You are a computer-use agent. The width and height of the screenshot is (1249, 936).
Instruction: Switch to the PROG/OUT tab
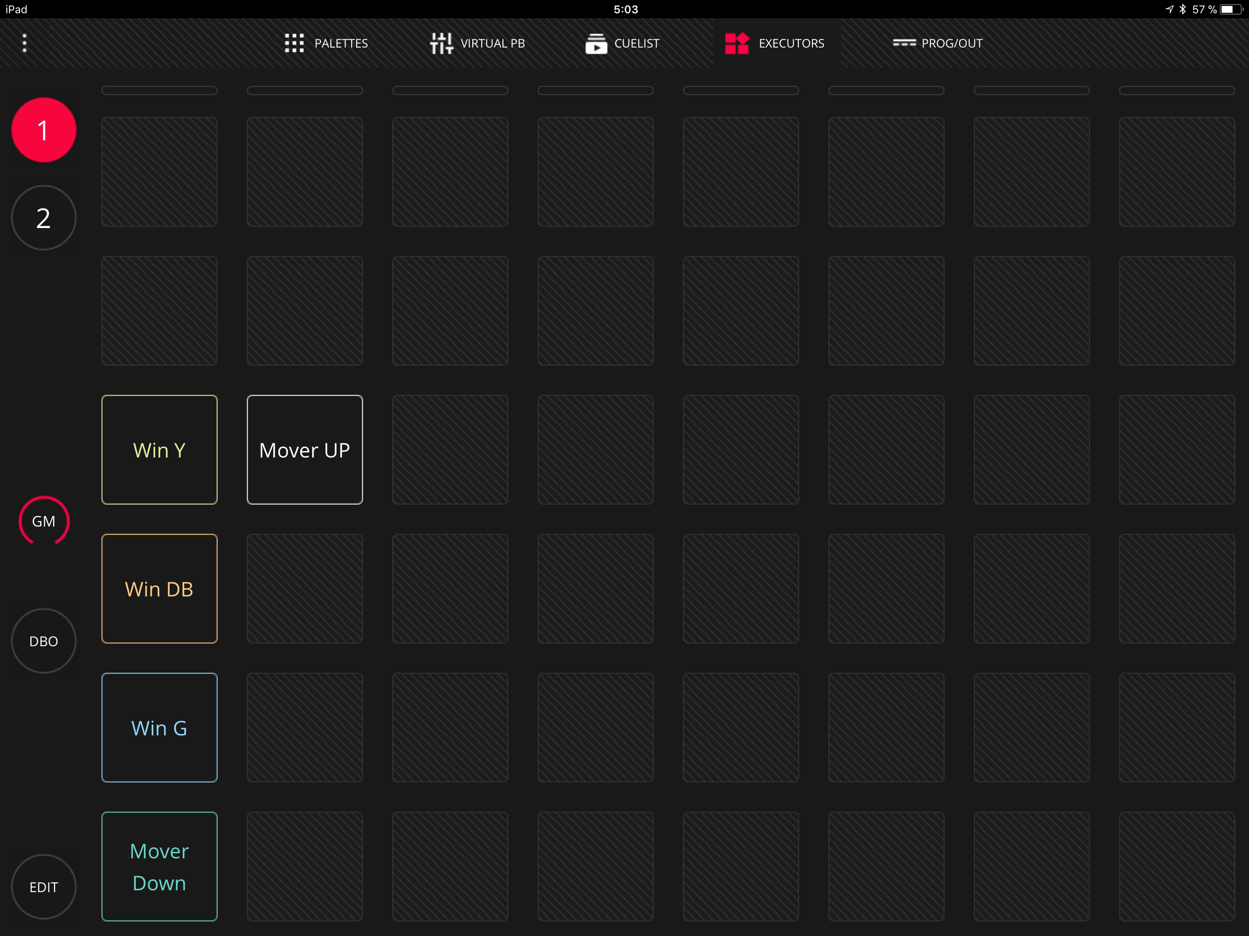click(x=951, y=43)
